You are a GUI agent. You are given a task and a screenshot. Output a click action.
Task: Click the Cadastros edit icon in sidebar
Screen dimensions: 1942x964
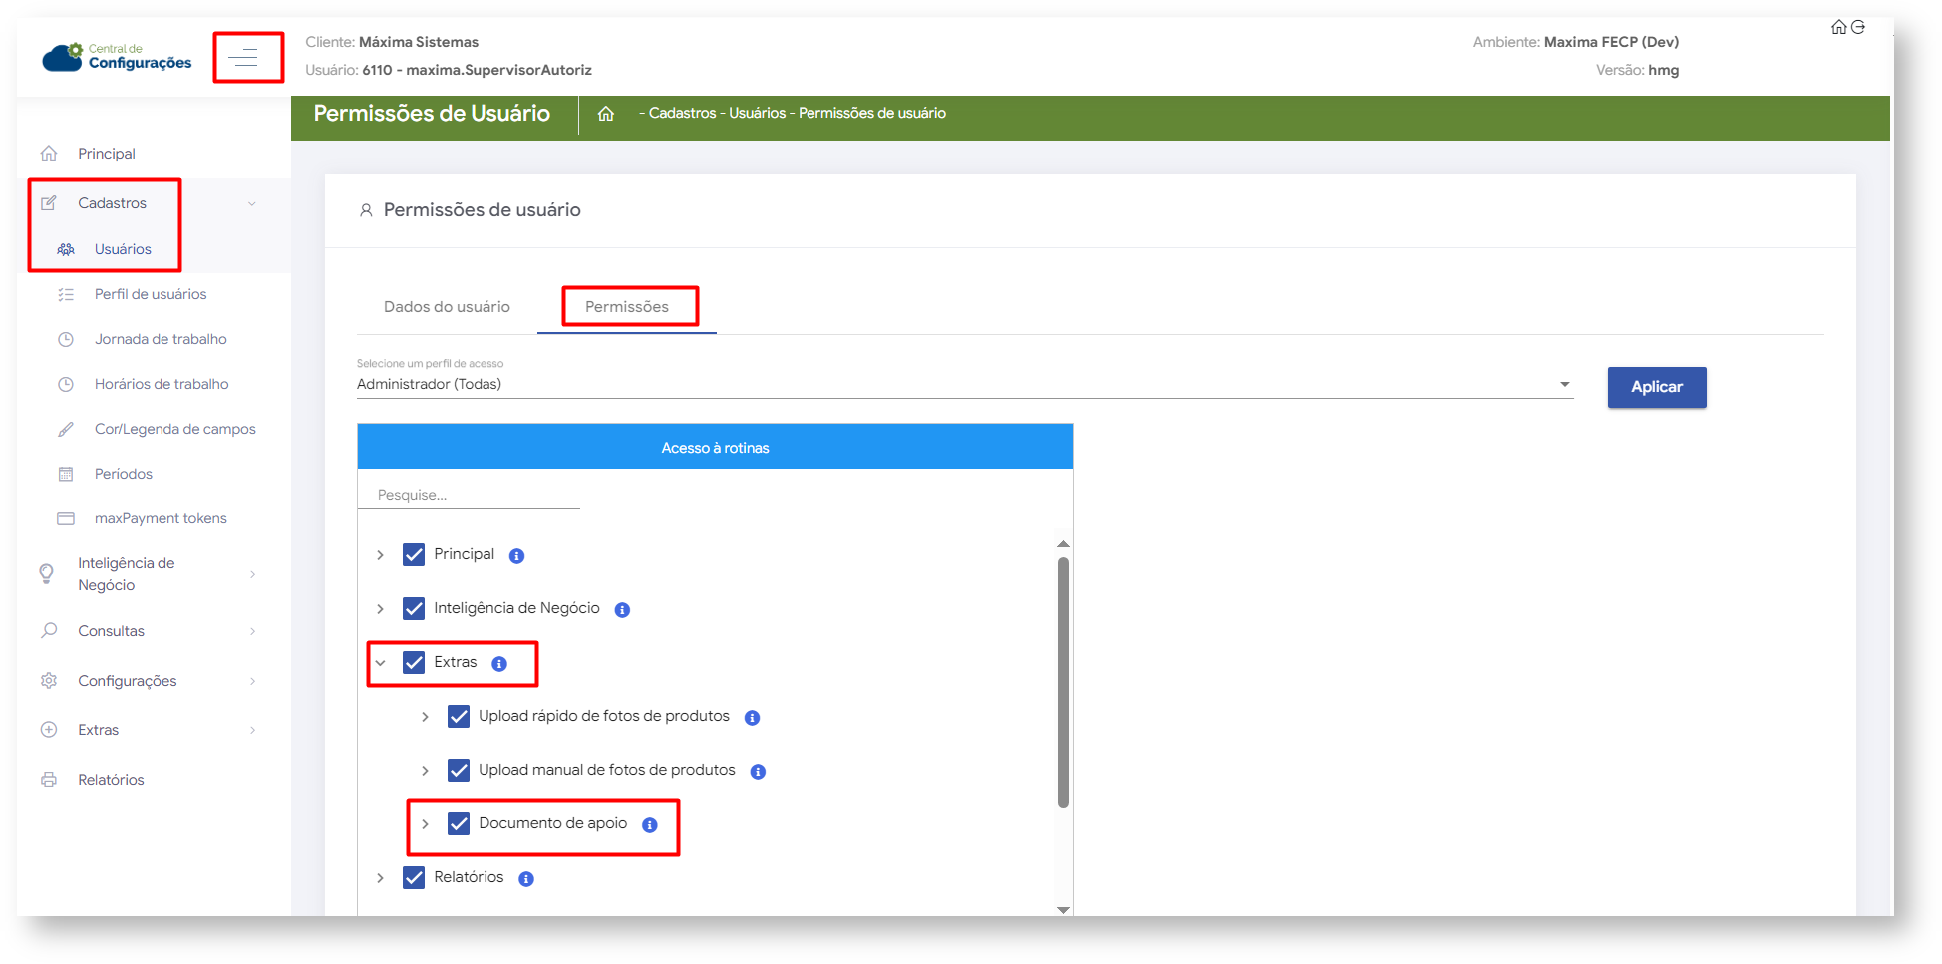(49, 203)
